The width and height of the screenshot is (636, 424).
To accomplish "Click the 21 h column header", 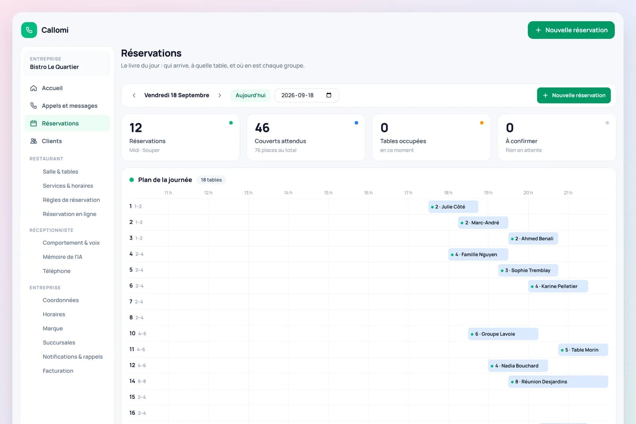I will click(568, 193).
